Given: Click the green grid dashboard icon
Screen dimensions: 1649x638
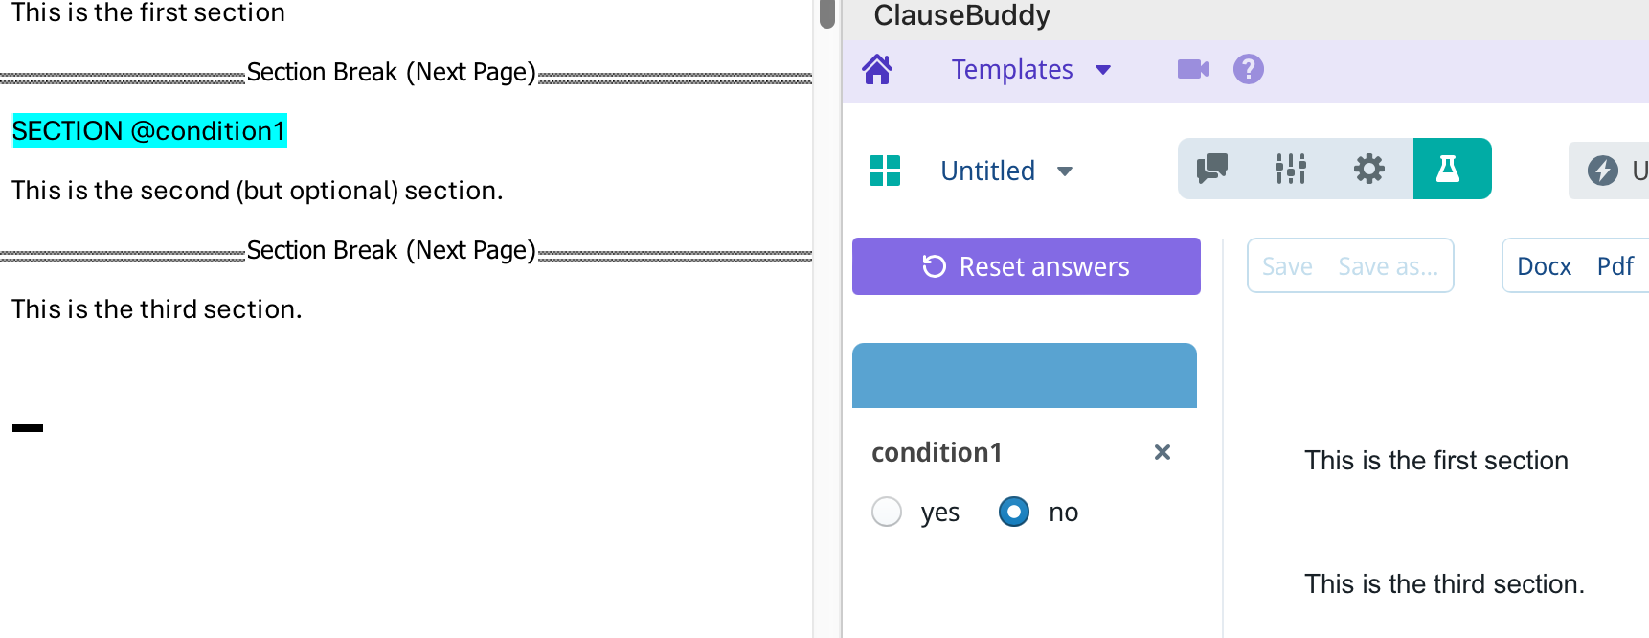Looking at the screenshot, I should pyautogui.click(x=885, y=171).
